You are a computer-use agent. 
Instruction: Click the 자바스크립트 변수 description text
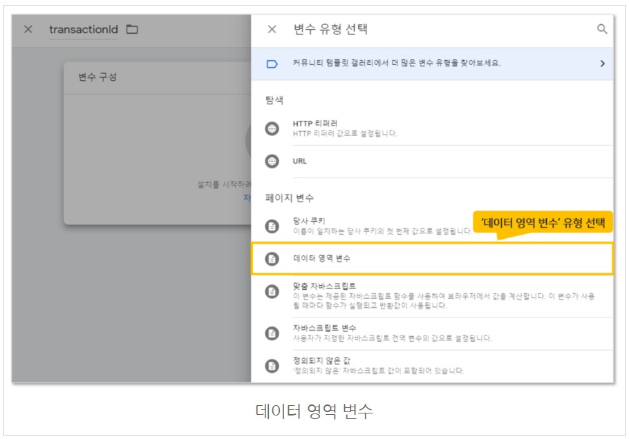(393, 338)
